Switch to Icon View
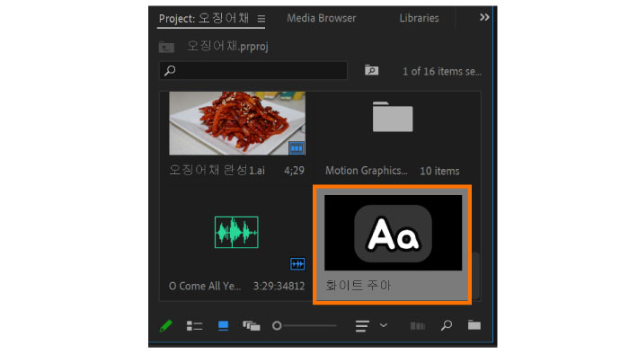 223,325
